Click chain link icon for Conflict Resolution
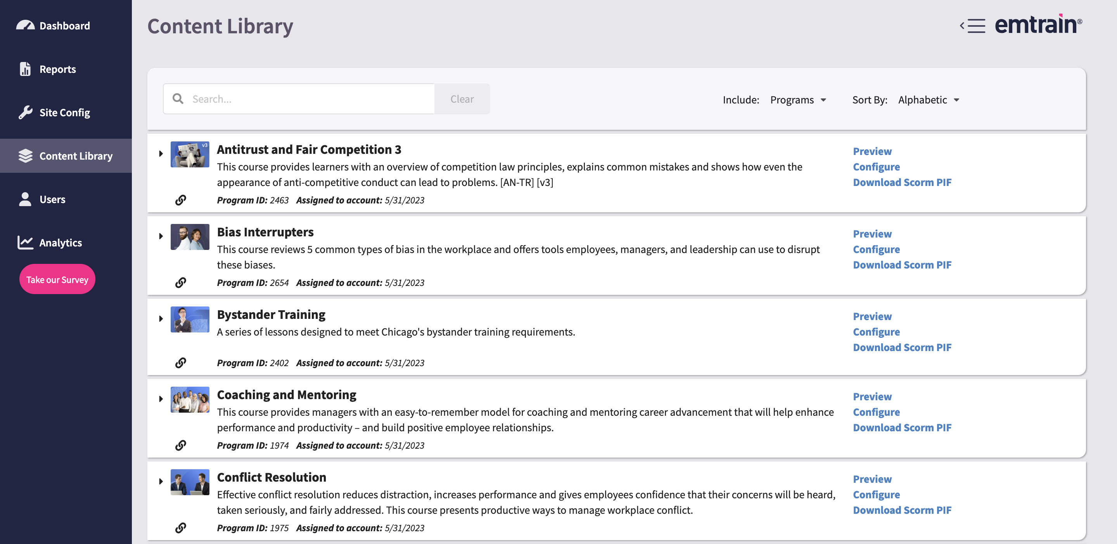1117x544 pixels. click(181, 528)
